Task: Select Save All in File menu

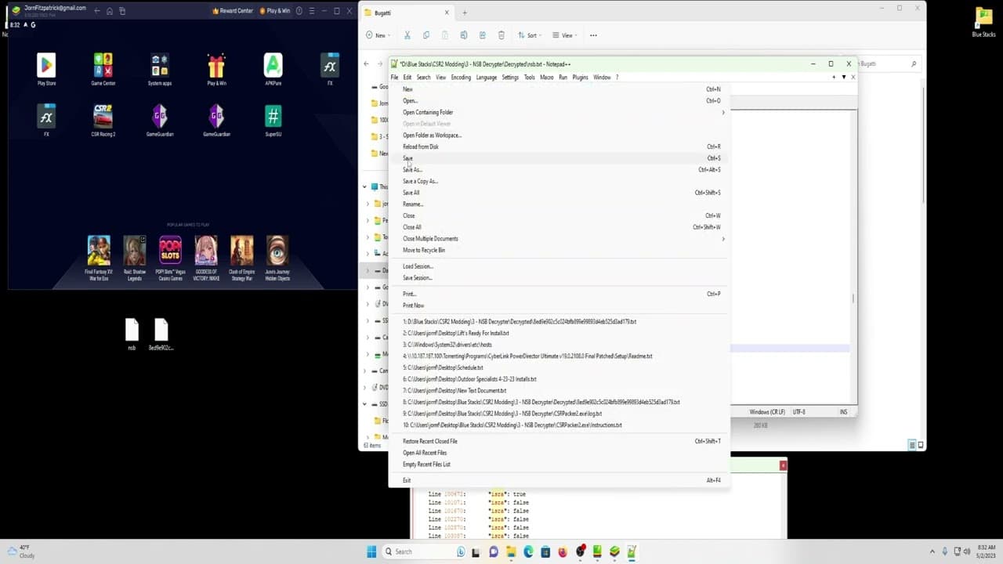Action: (x=559, y=193)
